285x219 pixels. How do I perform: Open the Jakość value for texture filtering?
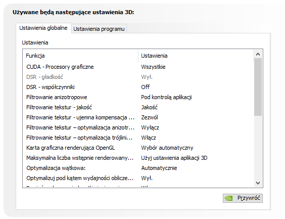tap(150, 107)
